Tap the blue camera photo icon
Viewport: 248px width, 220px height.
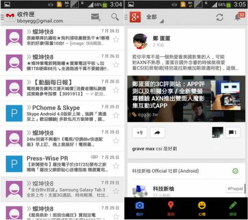click(140, 208)
